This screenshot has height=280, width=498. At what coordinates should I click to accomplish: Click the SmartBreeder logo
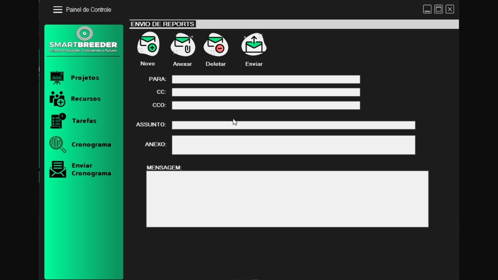click(x=83, y=40)
